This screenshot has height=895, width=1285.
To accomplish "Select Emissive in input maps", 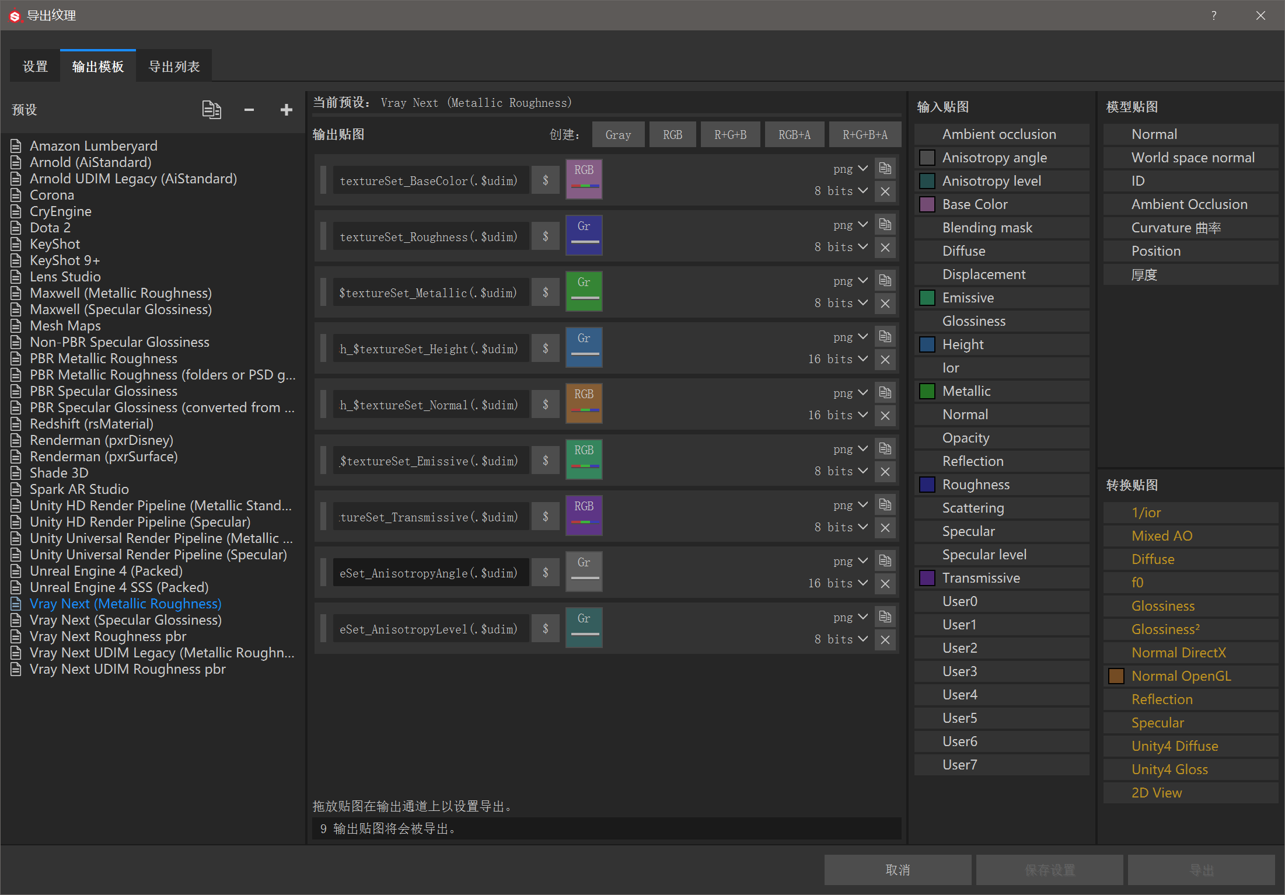I will click(1002, 298).
